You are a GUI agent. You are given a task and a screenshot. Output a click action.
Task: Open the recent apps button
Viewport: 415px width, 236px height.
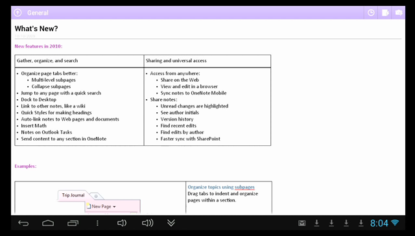[73, 223]
